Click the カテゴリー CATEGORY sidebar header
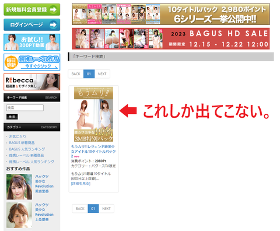 32,127
